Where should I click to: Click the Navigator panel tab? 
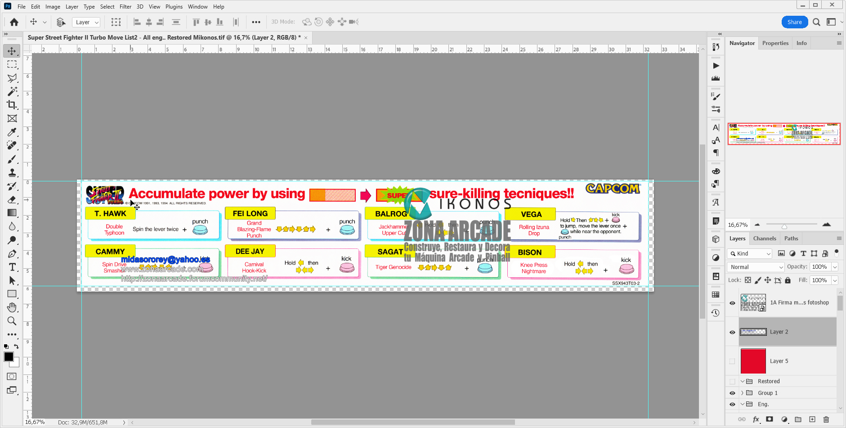pyautogui.click(x=742, y=43)
